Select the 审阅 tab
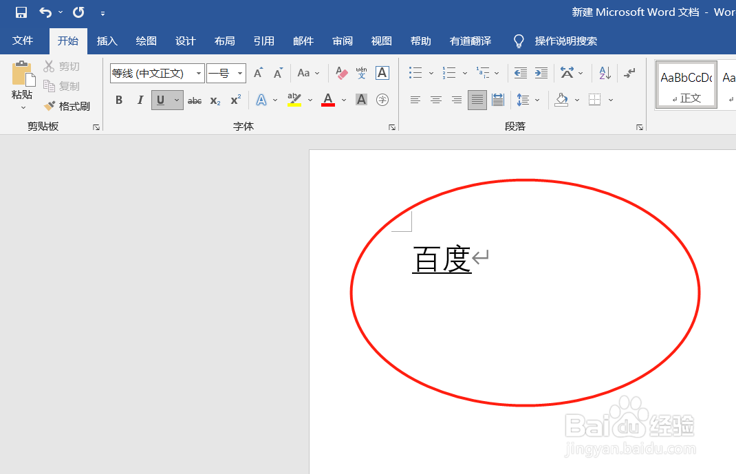The image size is (736, 474). pos(342,41)
